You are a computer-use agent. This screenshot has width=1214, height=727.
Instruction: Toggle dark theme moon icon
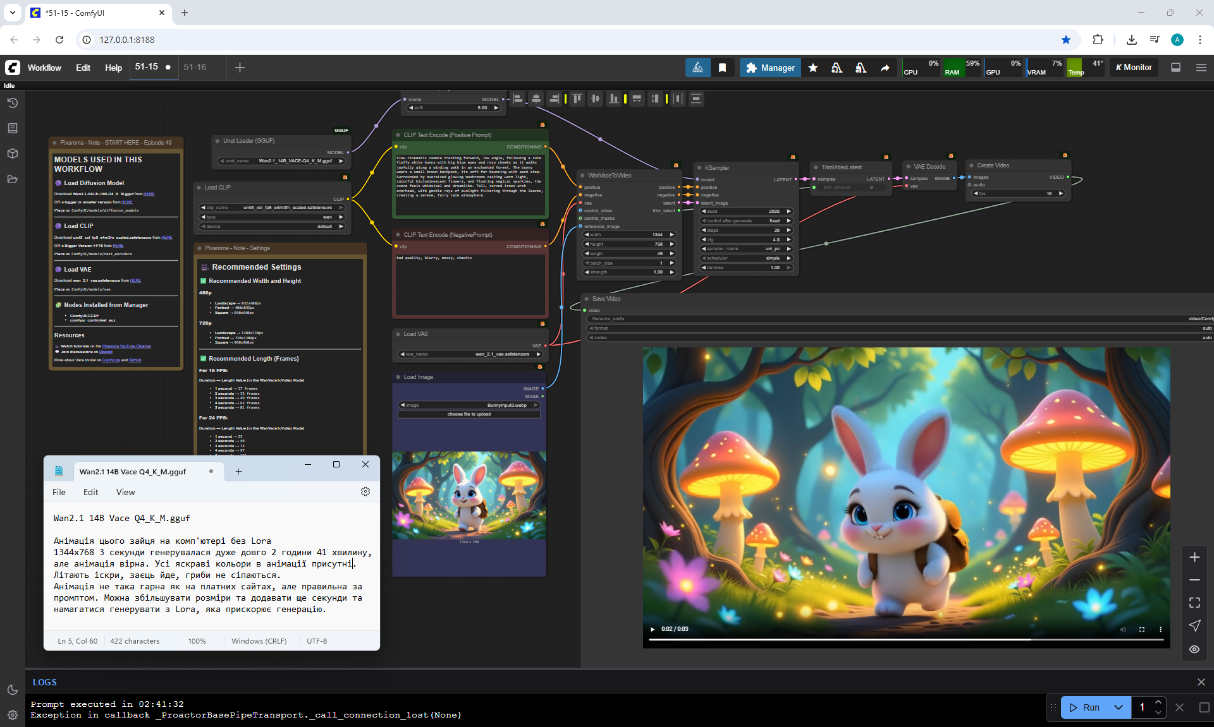tap(12, 690)
